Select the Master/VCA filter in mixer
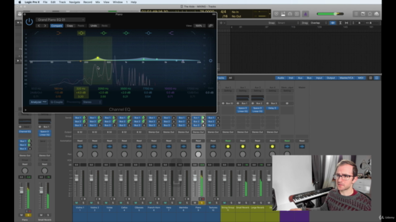 point(346,78)
